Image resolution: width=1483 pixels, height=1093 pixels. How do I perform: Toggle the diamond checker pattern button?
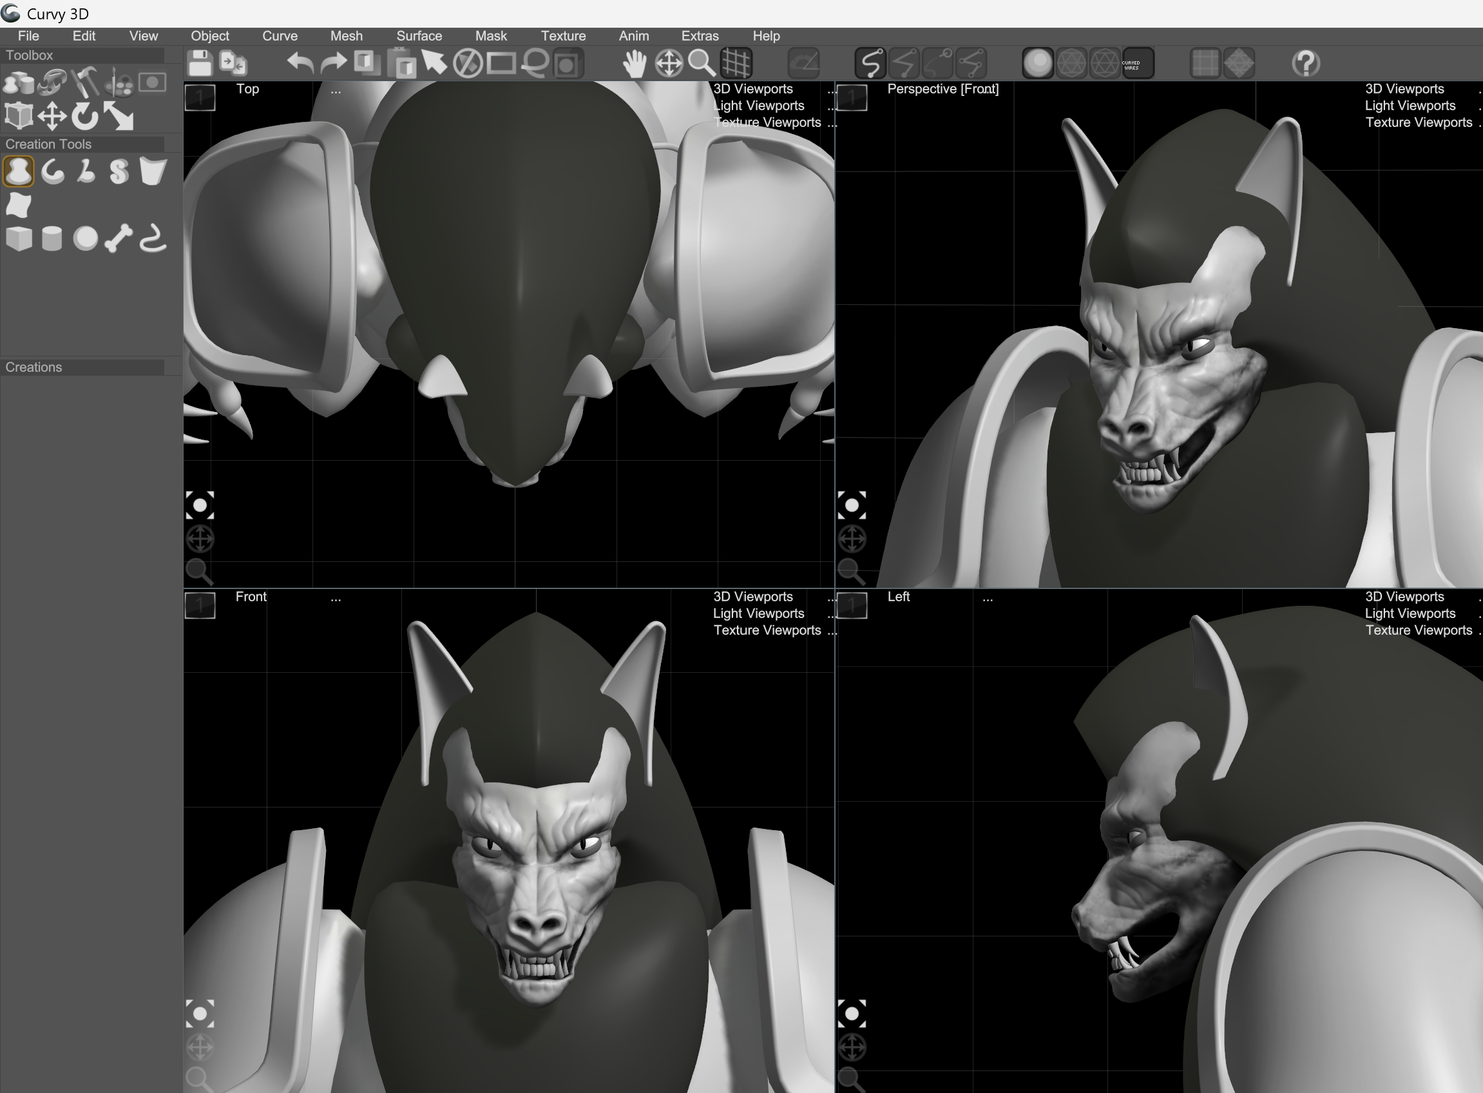(x=1239, y=64)
